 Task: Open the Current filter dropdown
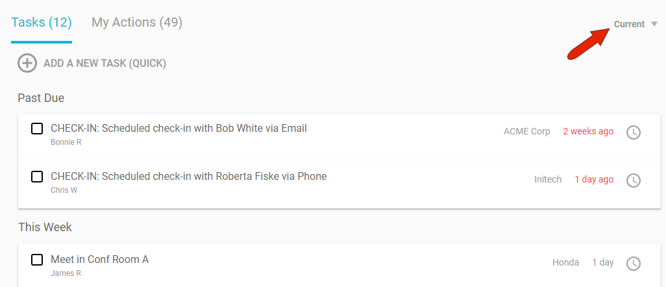tap(629, 24)
